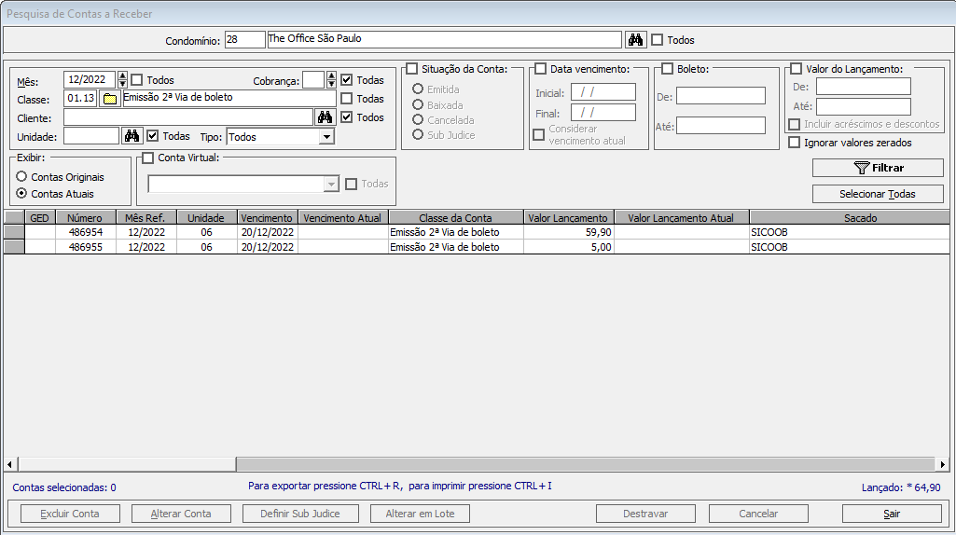Enable Data vencimento filter checkbox
This screenshot has width=956, height=535.
point(541,69)
